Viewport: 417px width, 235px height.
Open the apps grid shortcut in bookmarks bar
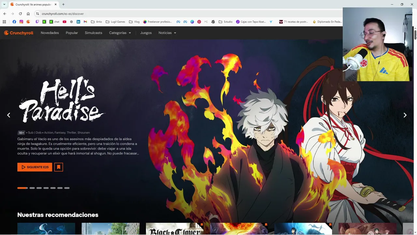(4, 22)
